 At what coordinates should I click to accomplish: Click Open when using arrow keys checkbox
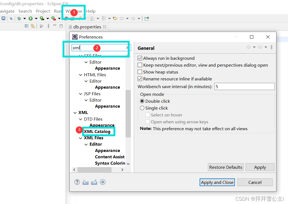pos(148,122)
